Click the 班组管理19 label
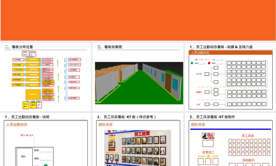 74,77
